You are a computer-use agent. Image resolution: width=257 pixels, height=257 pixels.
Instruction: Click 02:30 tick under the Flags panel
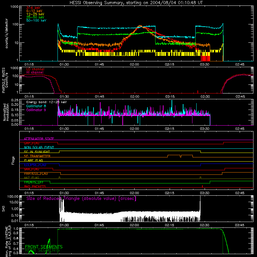pos(205,193)
